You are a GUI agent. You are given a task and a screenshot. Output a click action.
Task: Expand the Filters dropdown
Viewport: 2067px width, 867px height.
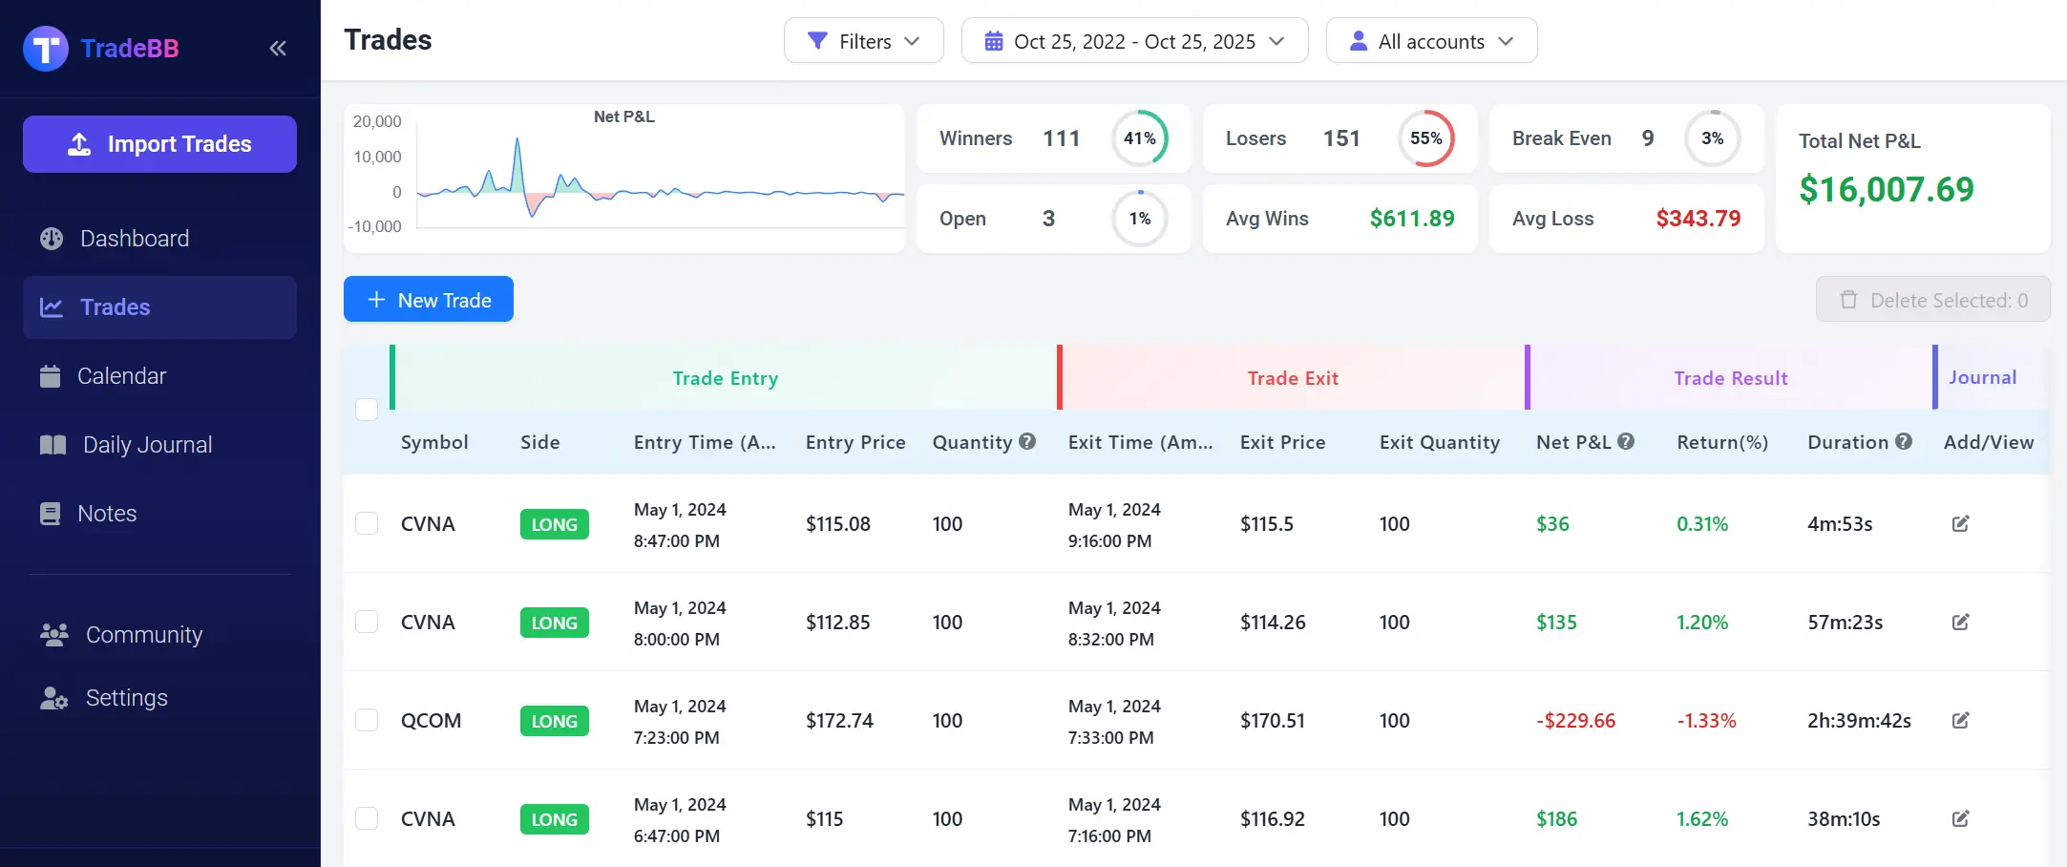[863, 41]
